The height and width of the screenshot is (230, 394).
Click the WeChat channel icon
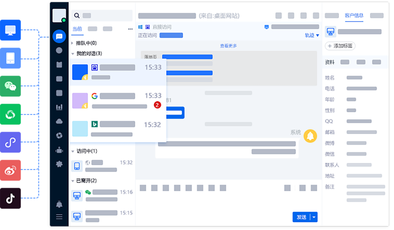[x=10, y=86]
